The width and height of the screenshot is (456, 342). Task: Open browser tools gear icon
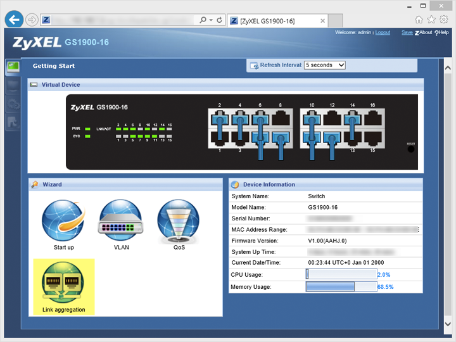[x=444, y=20]
